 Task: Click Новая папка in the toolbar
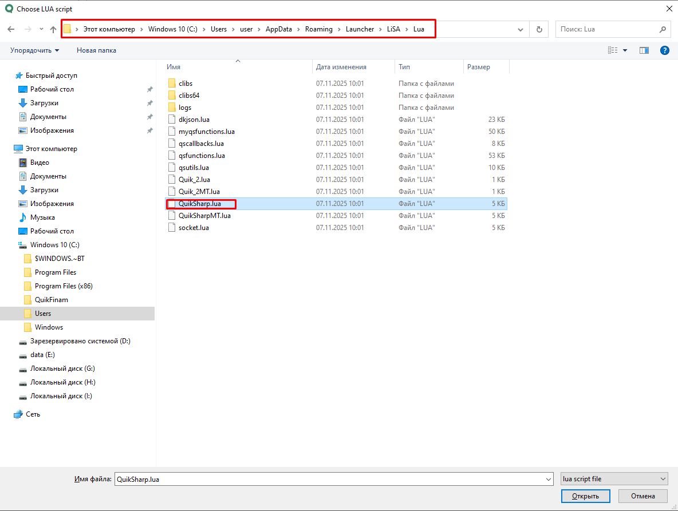point(96,50)
